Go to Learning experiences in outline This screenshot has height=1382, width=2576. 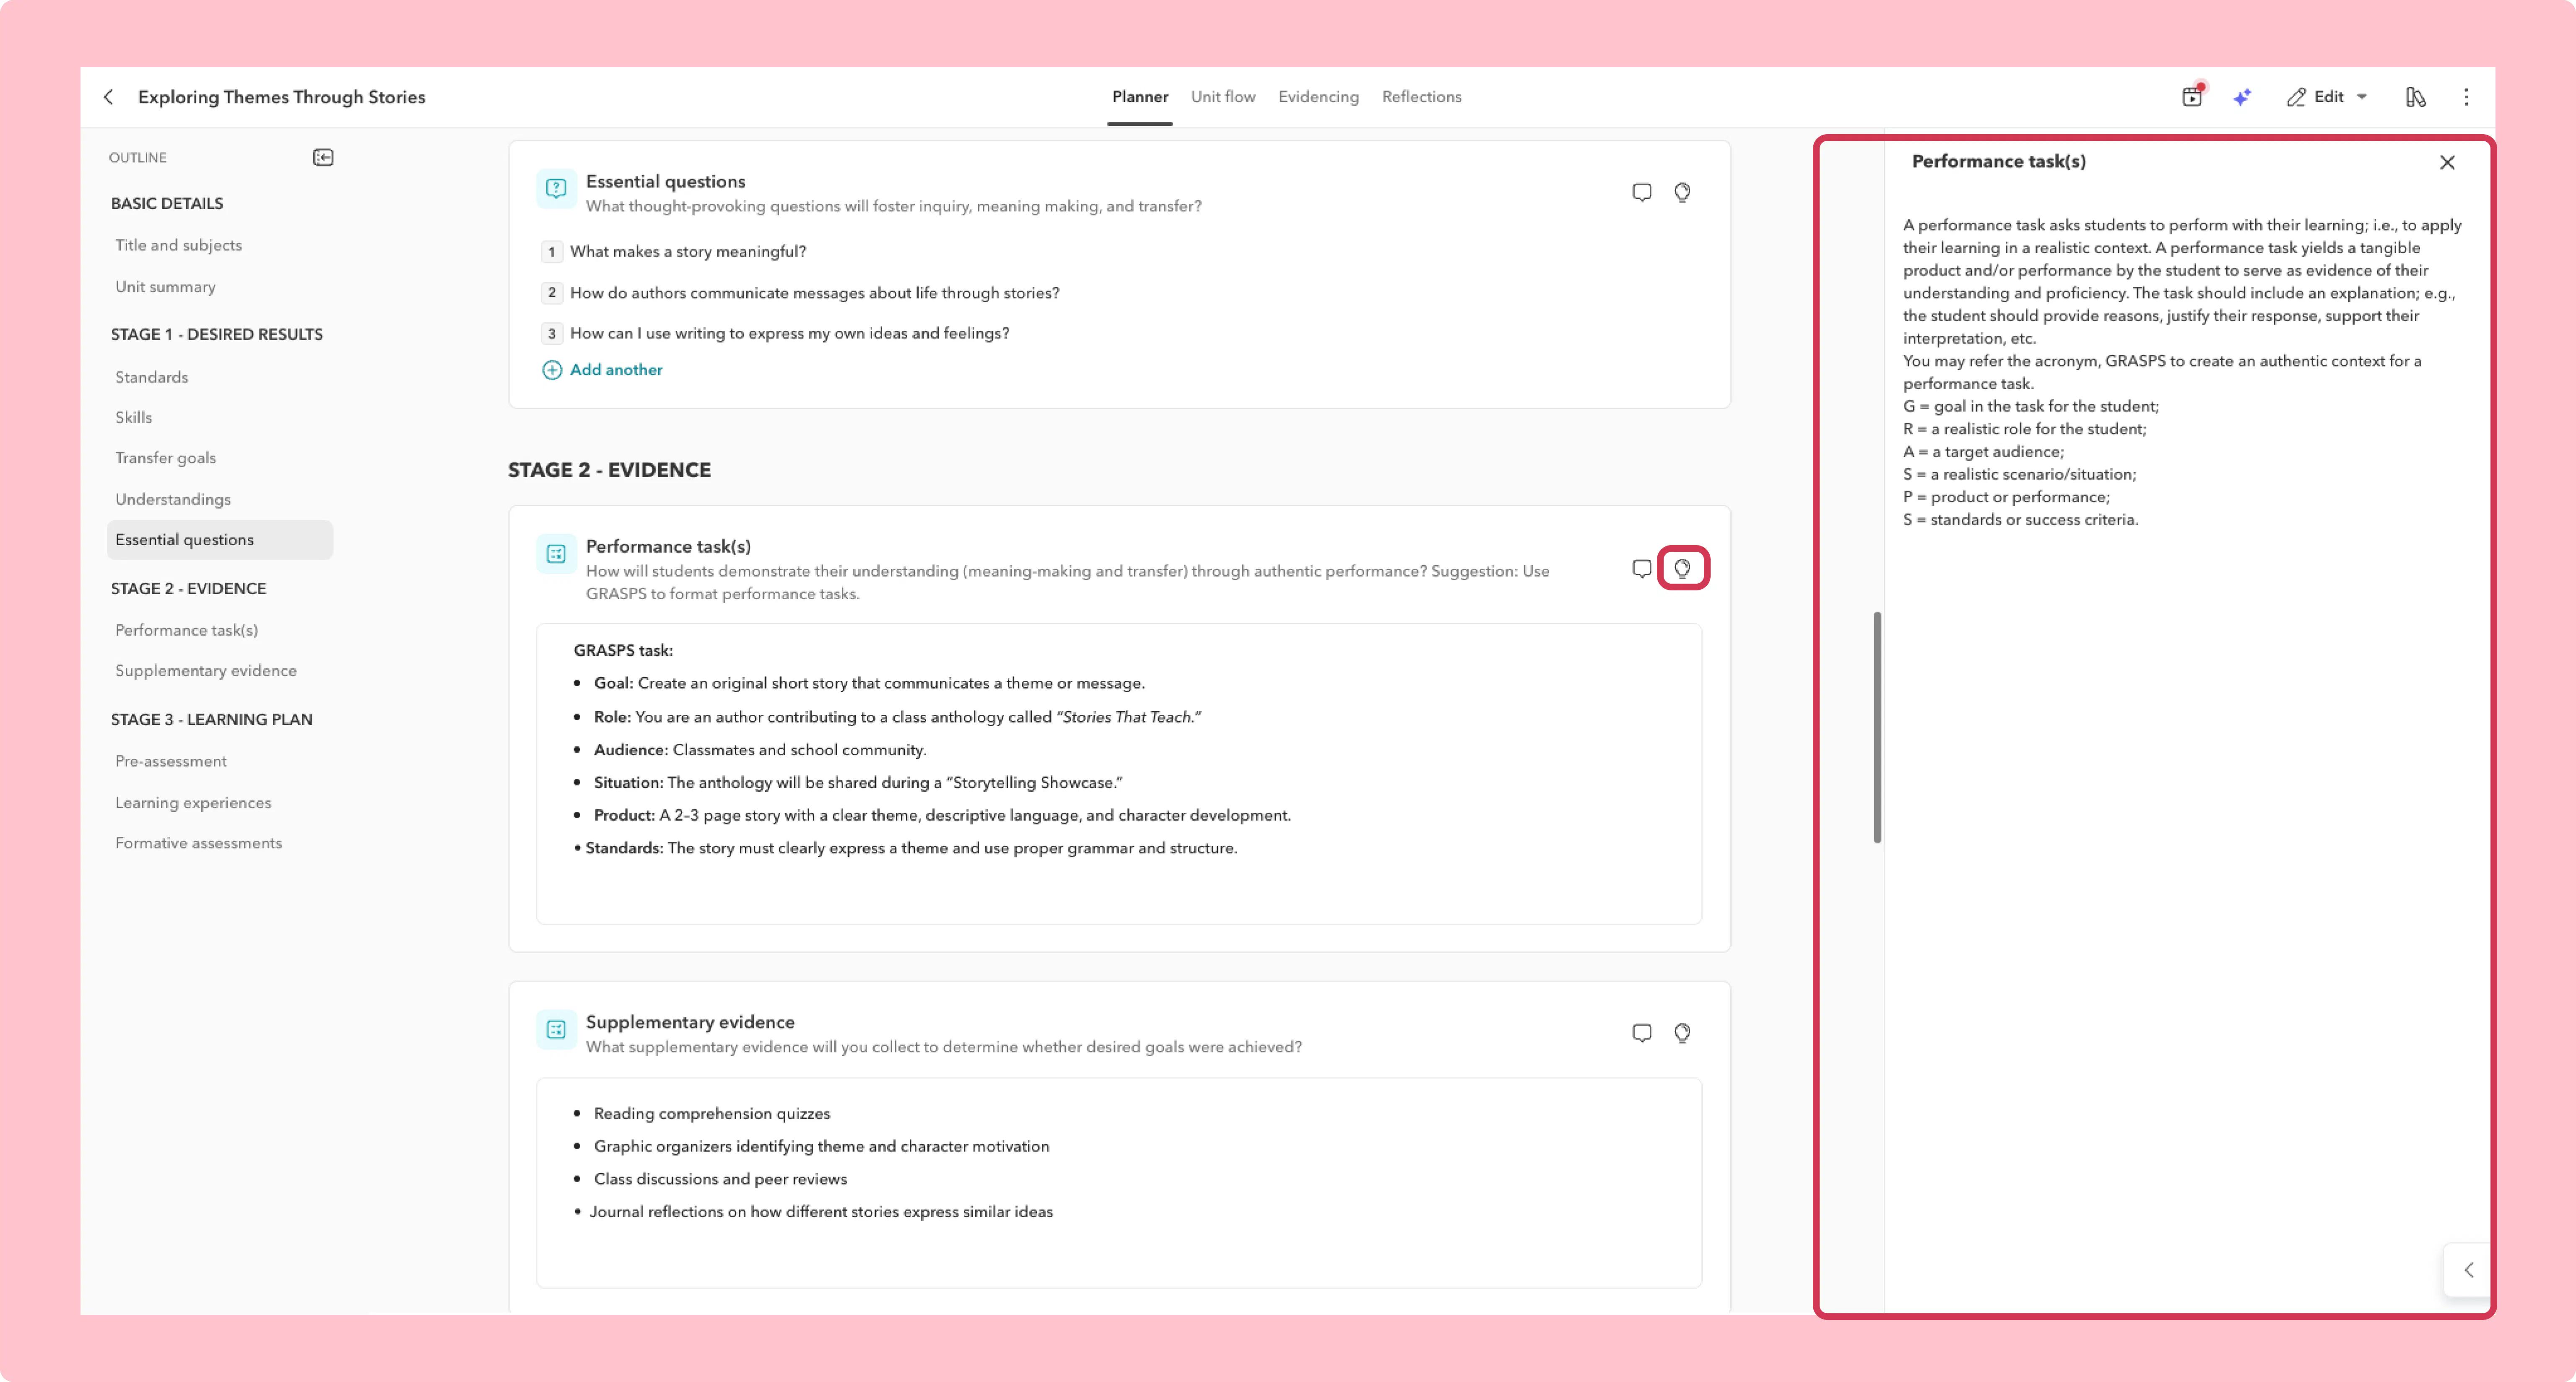pyautogui.click(x=193, y=802)
